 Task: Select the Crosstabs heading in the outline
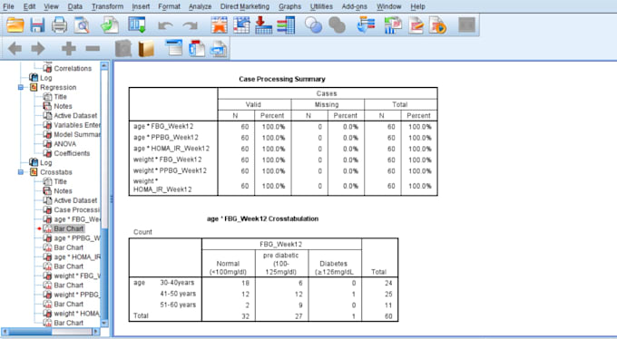tap(56, 172)
